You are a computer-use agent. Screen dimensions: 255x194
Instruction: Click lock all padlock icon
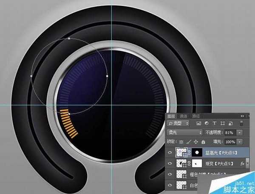click(203, 141)
